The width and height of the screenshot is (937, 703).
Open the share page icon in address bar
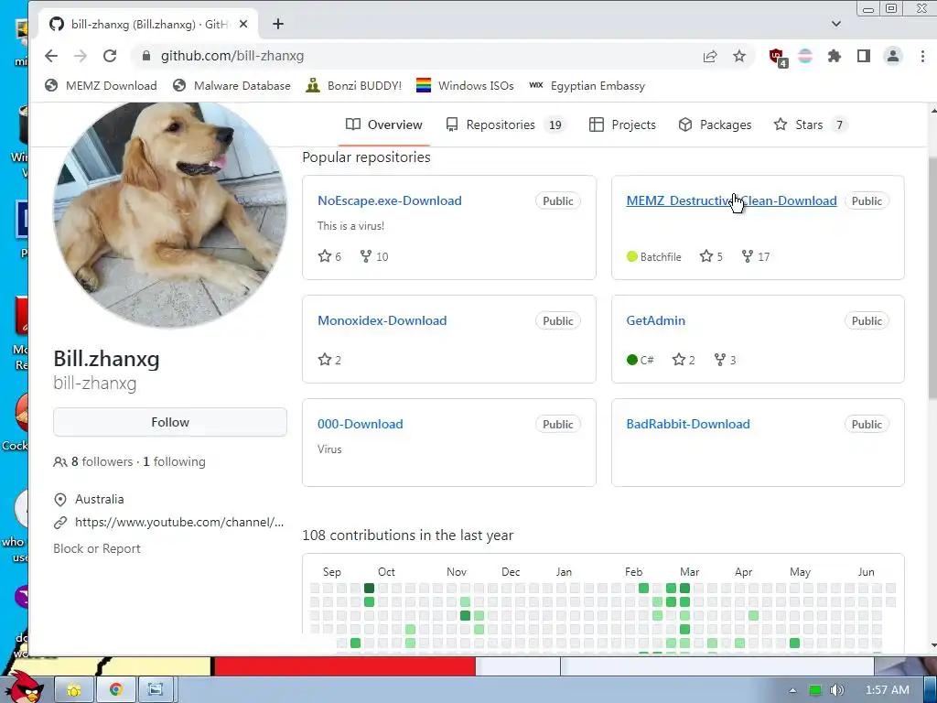pos(710,56)
